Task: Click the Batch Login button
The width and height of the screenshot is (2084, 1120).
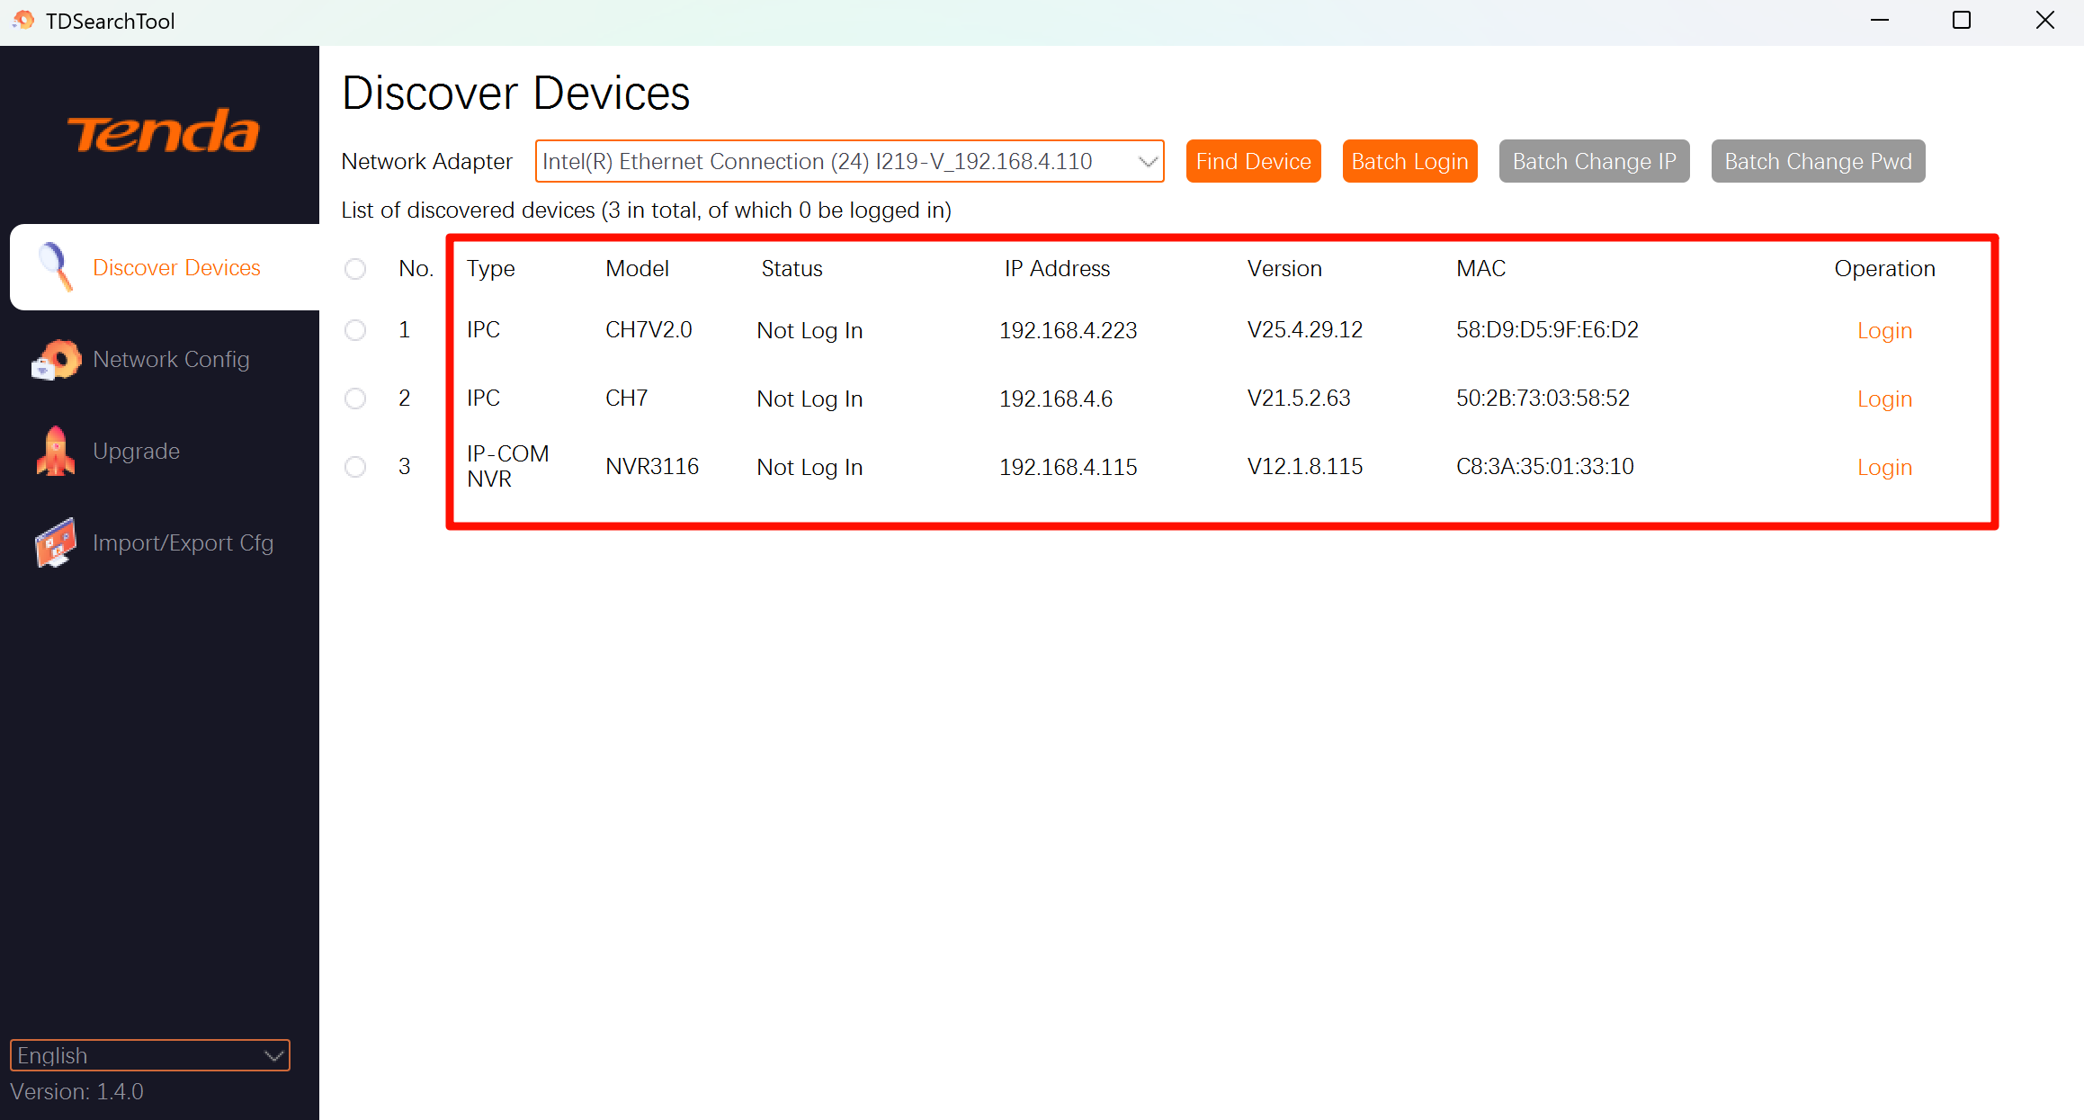Action: (1409, 162)
